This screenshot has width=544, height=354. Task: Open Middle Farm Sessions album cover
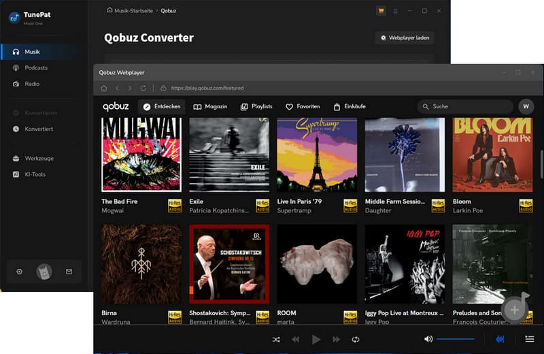click(x=405, y=155)
